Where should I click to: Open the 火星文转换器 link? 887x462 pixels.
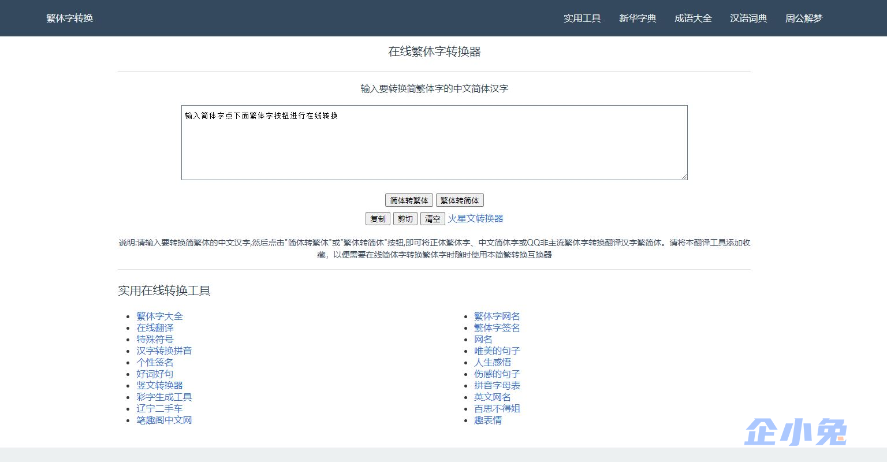tap(476, 218)
